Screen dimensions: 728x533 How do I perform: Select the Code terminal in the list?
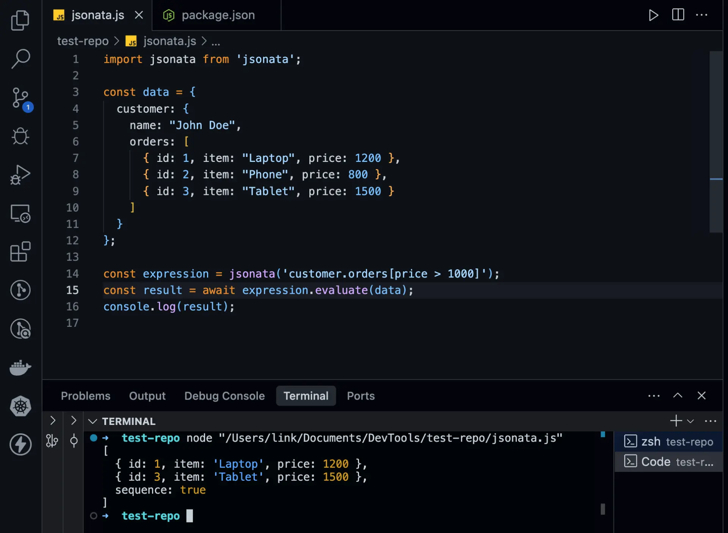point(669,462)
